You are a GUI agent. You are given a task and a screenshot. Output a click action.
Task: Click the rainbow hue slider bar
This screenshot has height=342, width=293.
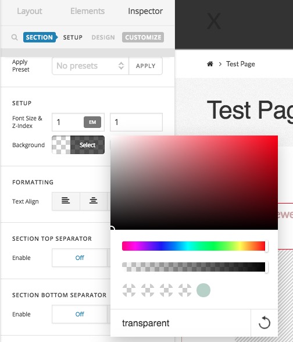194,246
